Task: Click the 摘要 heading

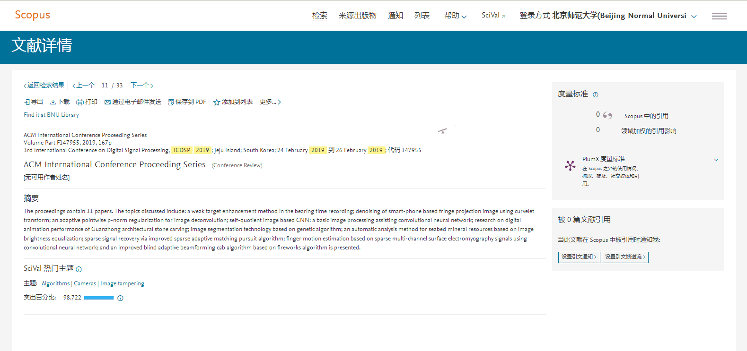Action: 31,198
